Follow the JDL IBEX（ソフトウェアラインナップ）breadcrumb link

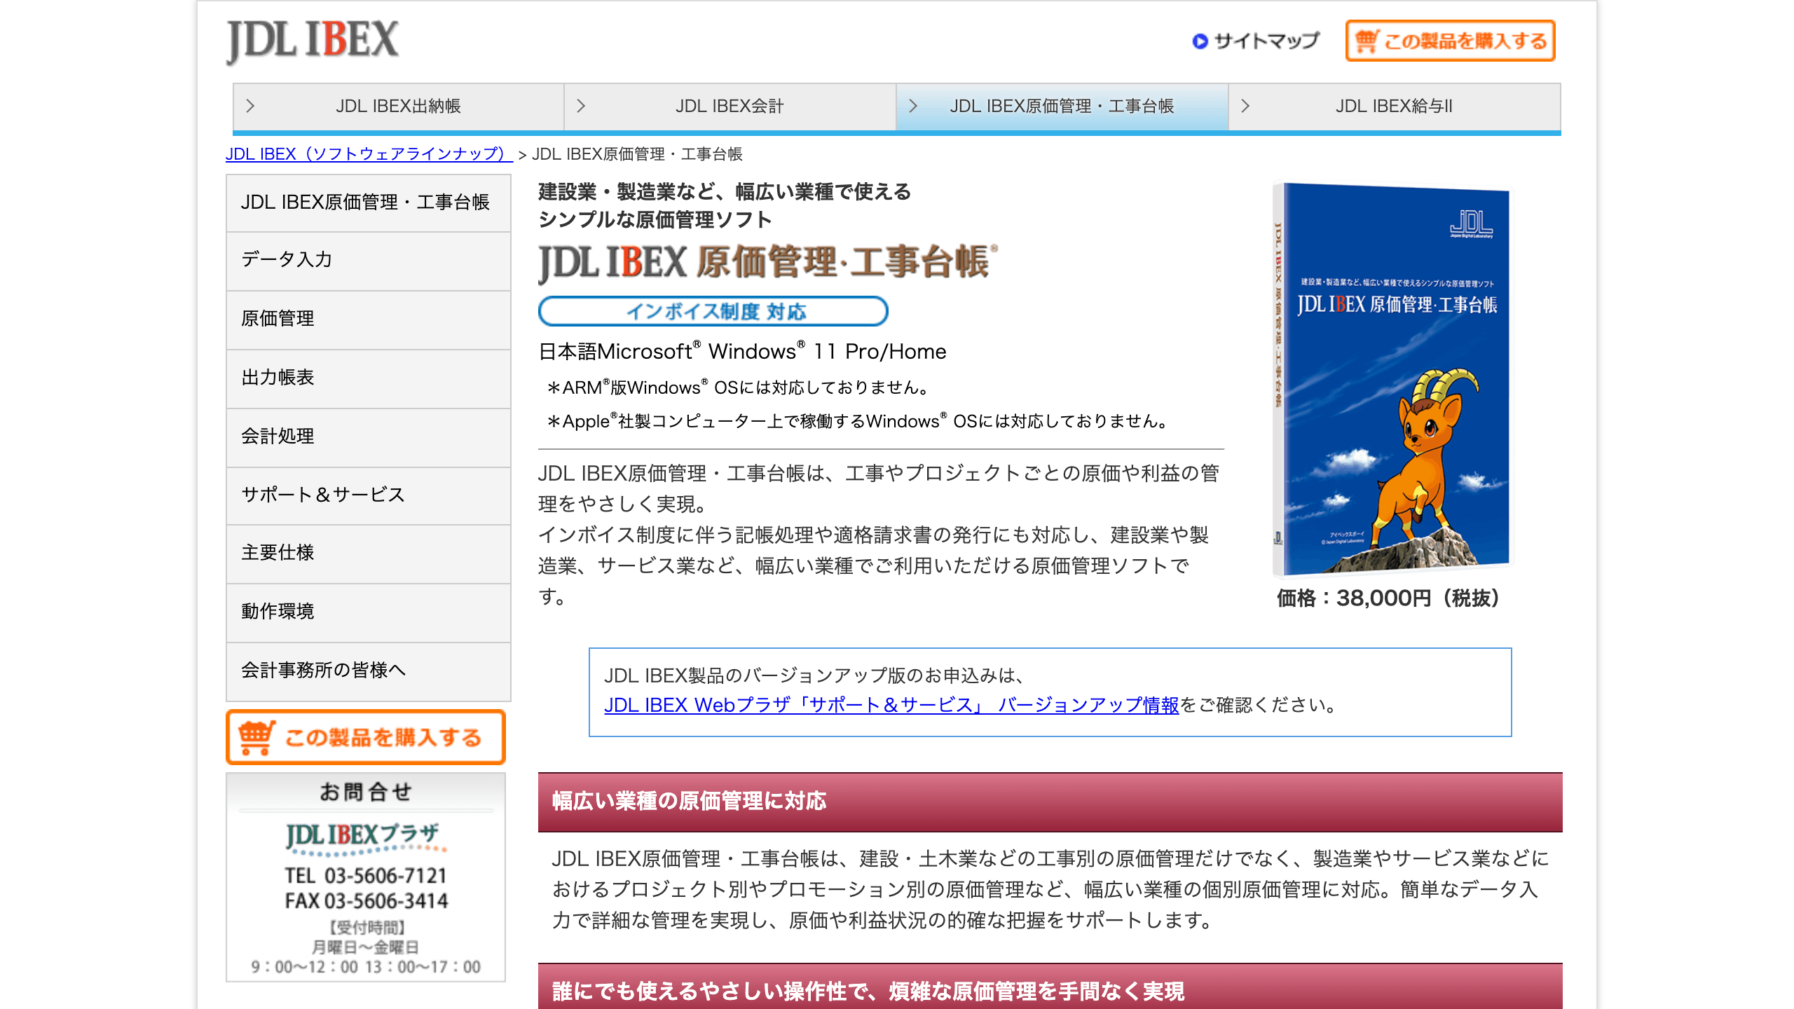click(x=369, y=154)
